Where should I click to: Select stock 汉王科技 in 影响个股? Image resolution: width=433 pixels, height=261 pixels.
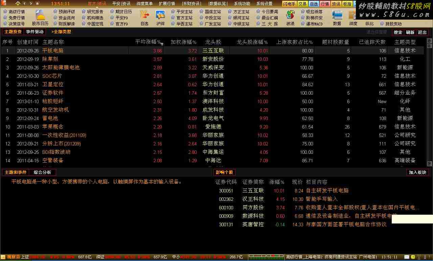click(x=253, y=199)
